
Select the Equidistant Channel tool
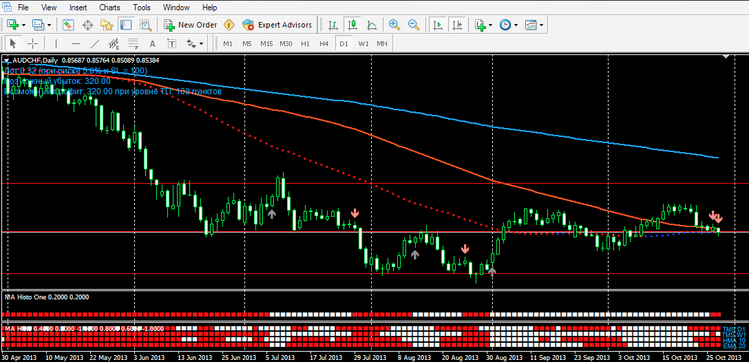tap(114, 43)
